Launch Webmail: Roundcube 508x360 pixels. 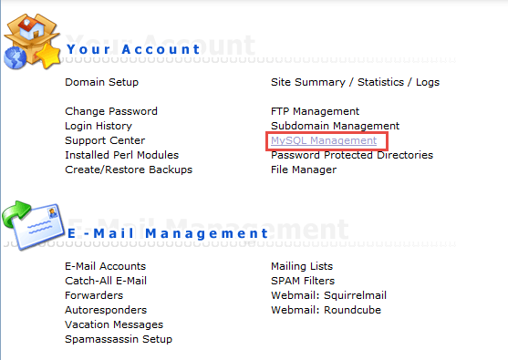coord(326,310)
